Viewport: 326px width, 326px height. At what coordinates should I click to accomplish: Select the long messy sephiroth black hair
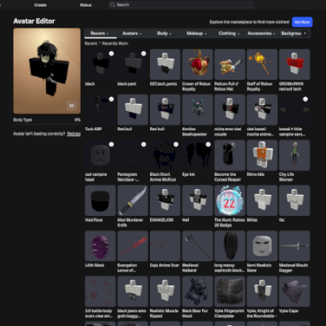[x=230, y=246]
